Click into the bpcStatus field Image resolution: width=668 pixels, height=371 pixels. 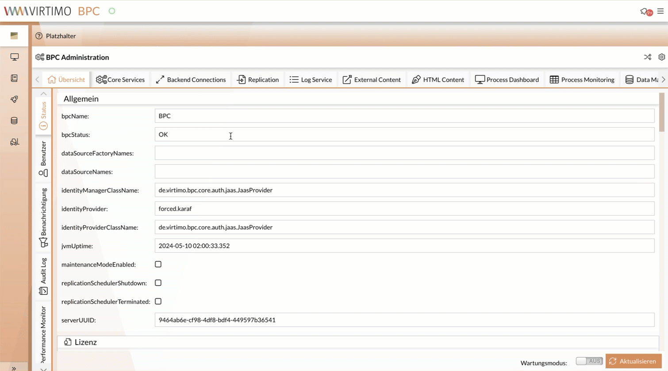tap(404, 134)
